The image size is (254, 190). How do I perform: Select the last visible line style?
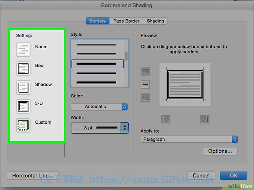pyautogui.click(x=96, y=82)
